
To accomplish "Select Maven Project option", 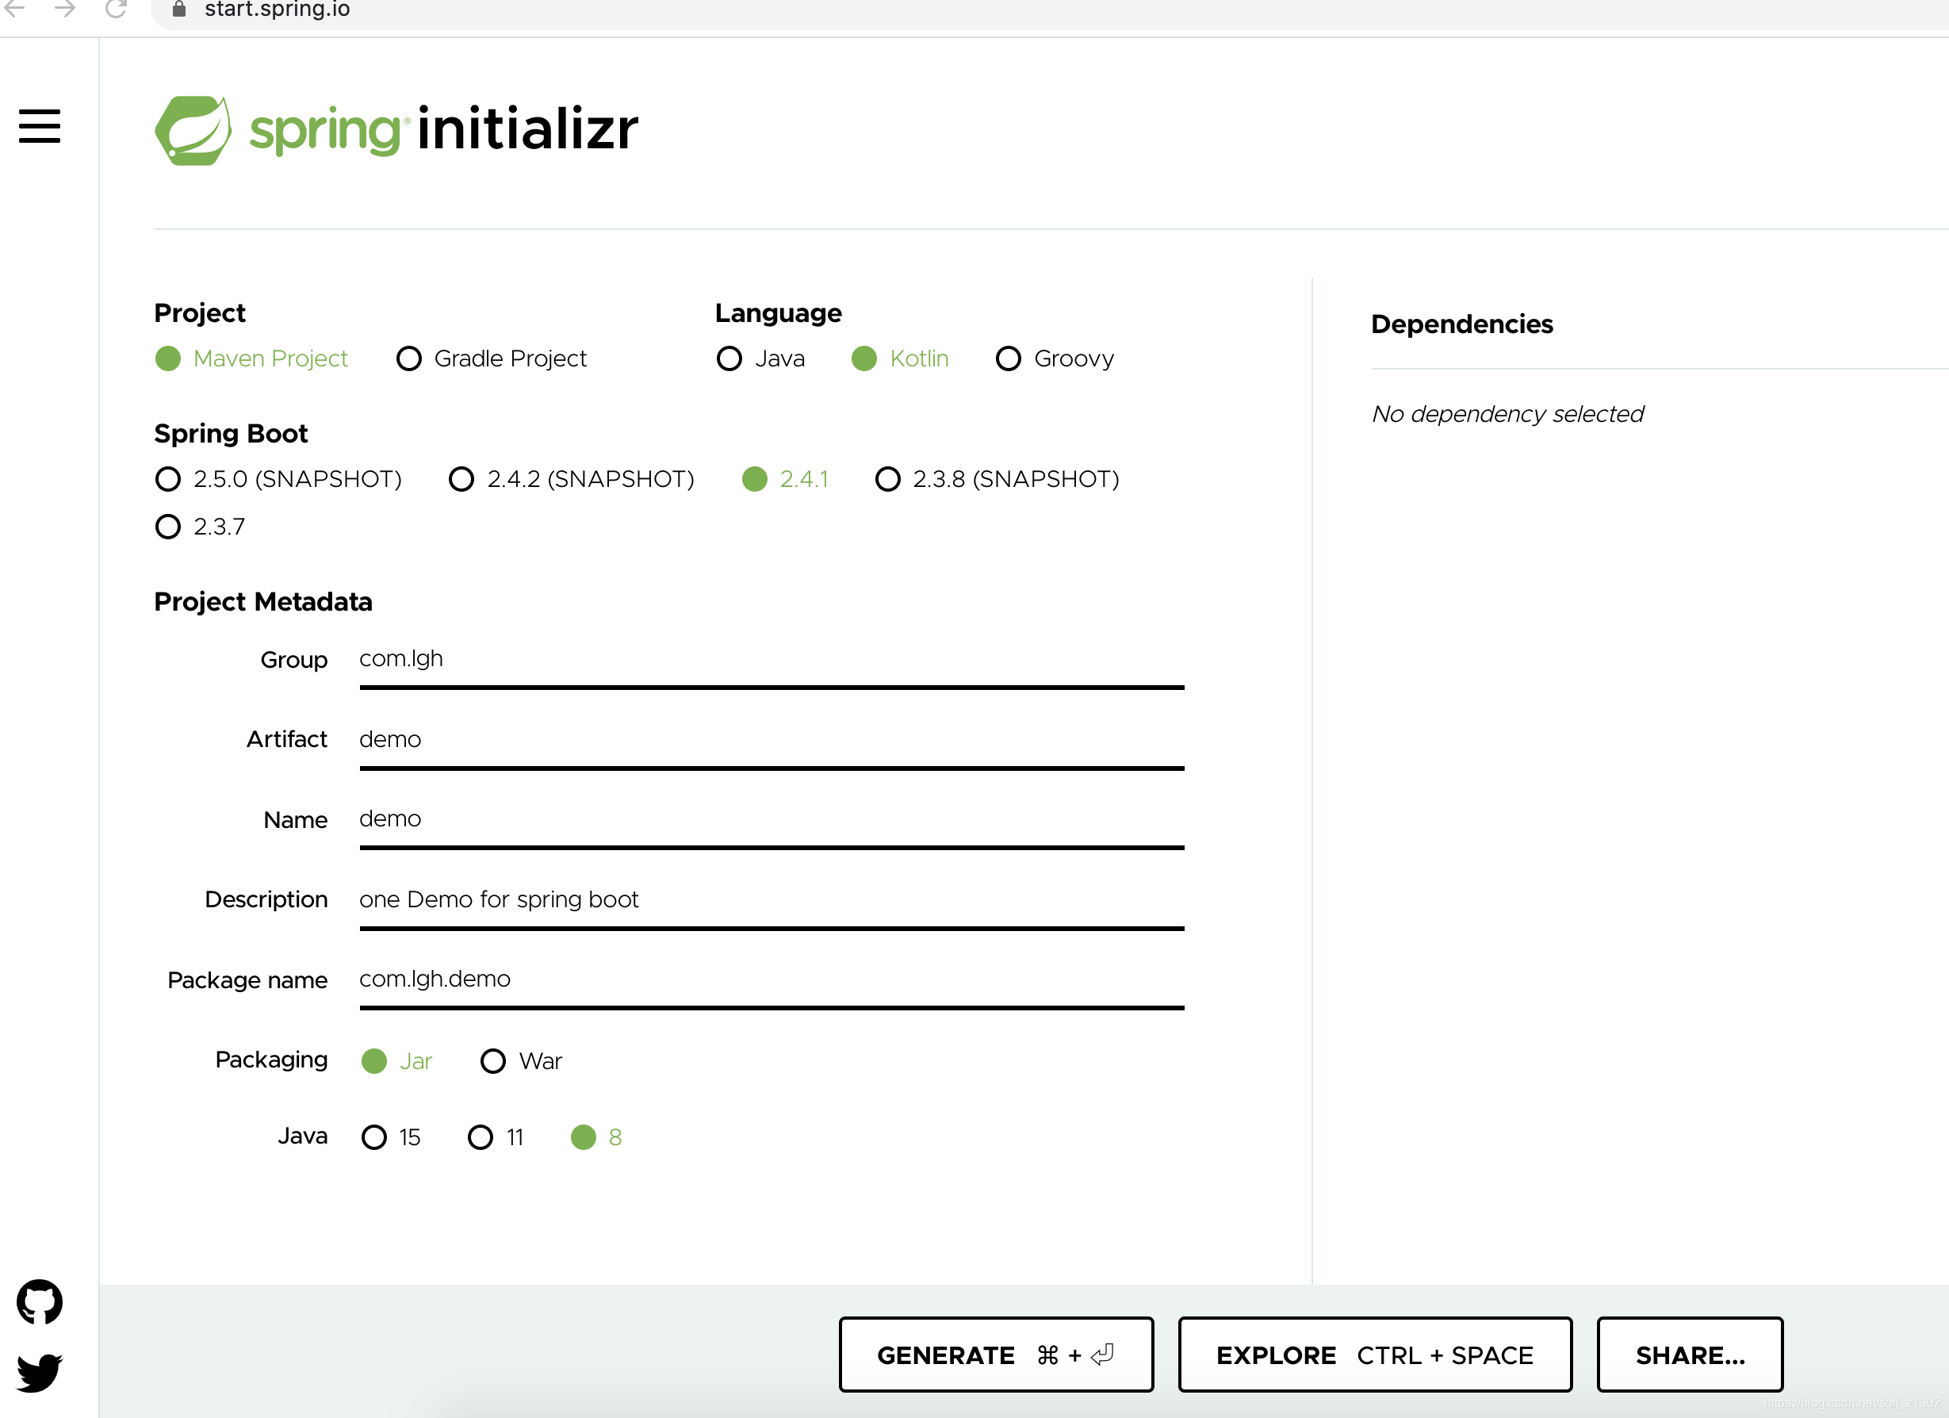I will click(x=252, y=358).
